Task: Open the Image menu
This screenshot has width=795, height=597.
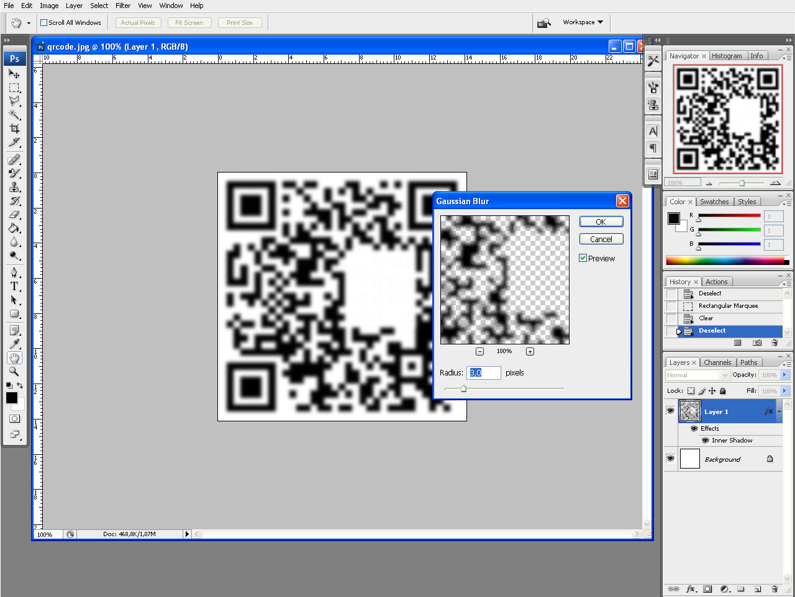Action: pos(49,6)
